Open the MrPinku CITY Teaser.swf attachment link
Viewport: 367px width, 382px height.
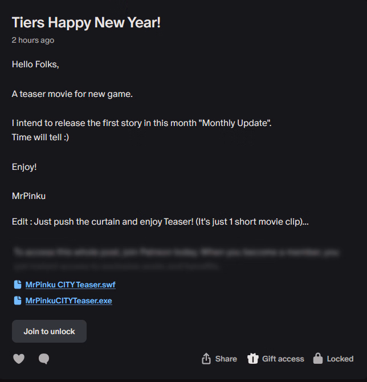pos(70,285)
